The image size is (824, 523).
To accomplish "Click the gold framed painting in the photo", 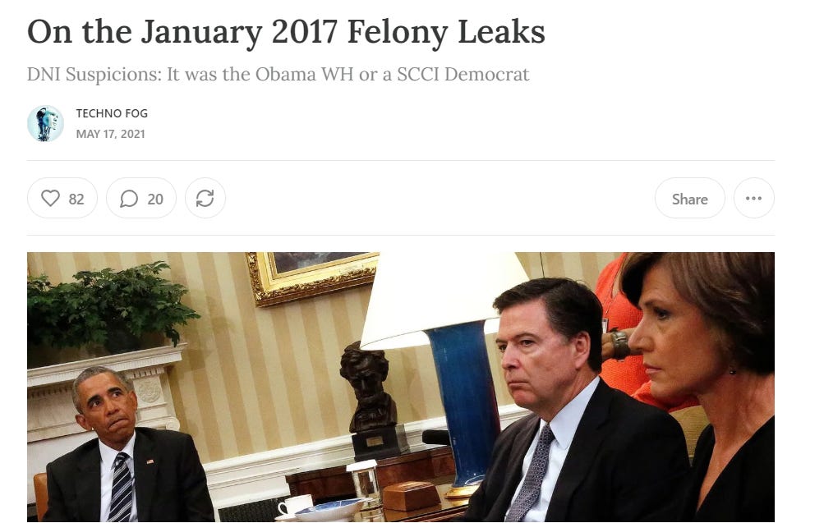I will [313, 277].
